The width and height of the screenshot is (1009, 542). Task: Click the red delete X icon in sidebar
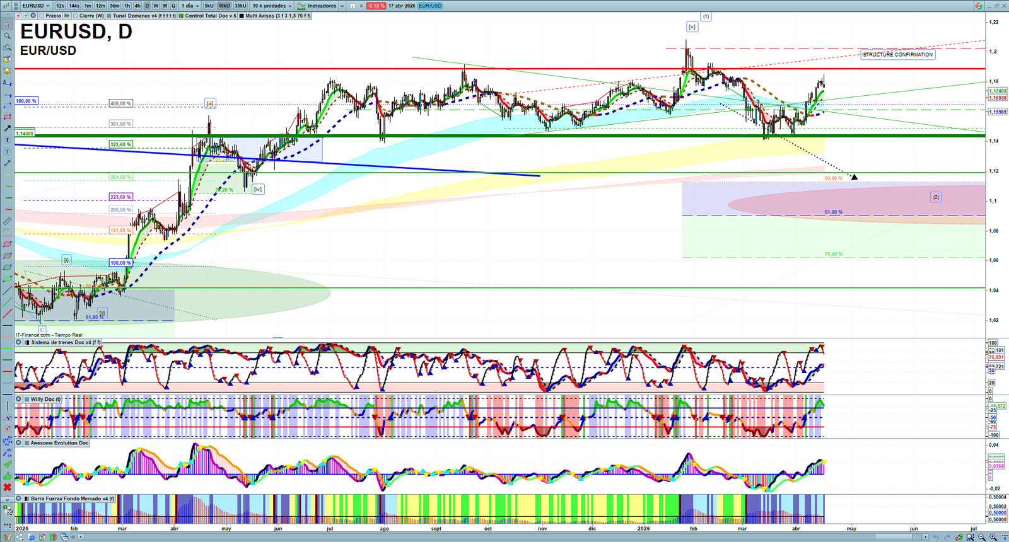7,487
